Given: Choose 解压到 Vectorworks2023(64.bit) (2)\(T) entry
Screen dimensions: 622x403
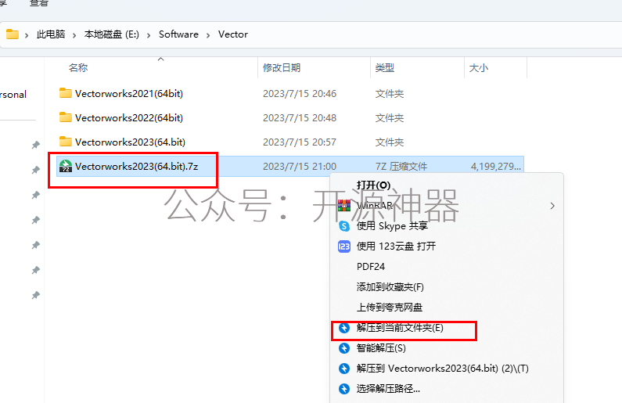Looking at the screenshot, I should (x=447, y=369).
